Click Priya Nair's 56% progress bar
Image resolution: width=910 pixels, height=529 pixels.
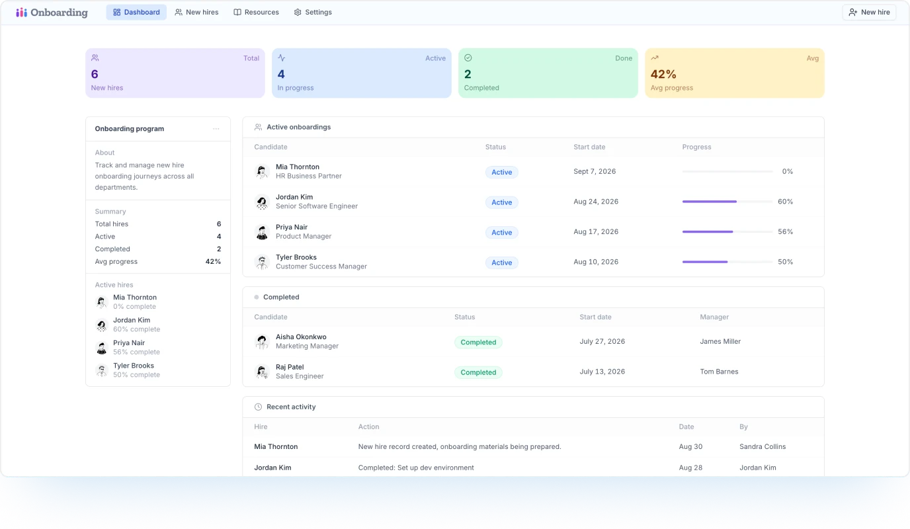(727, 232)
